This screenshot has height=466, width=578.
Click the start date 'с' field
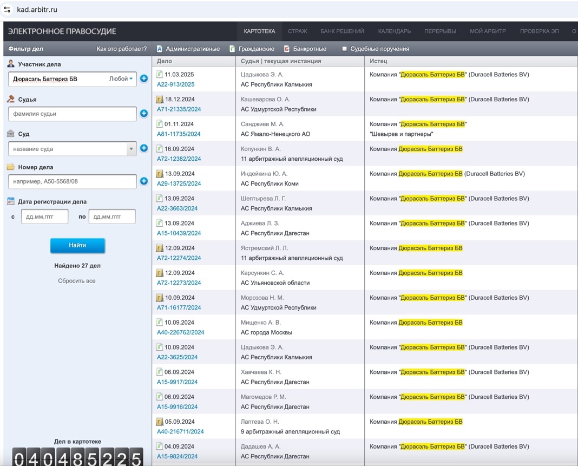pos(44,216)
